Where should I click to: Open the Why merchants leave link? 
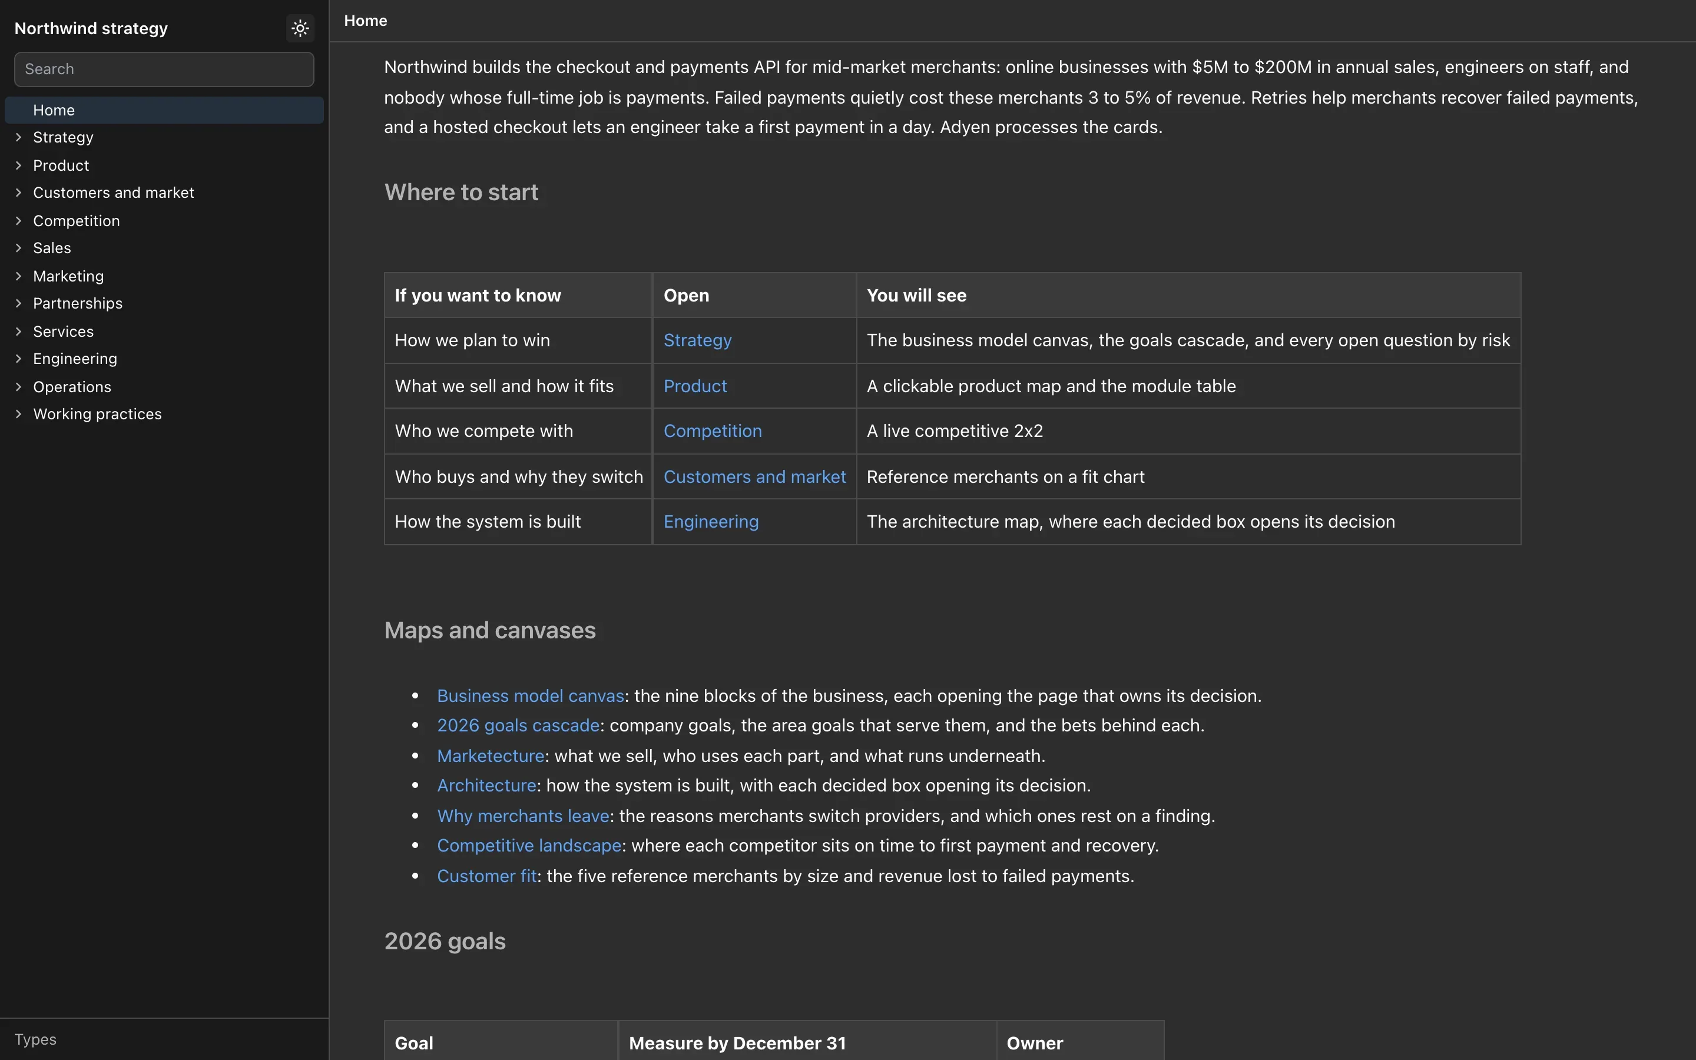pyautogui.click(x=523, y=817)
